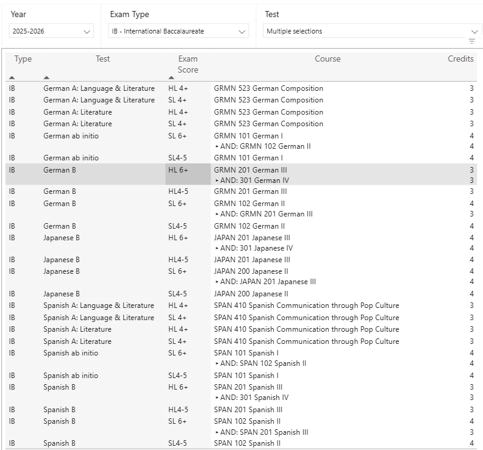Click German ab initio in SL 6+ row
The height and width of the screenshot is (450, 483).
[71, 136]
